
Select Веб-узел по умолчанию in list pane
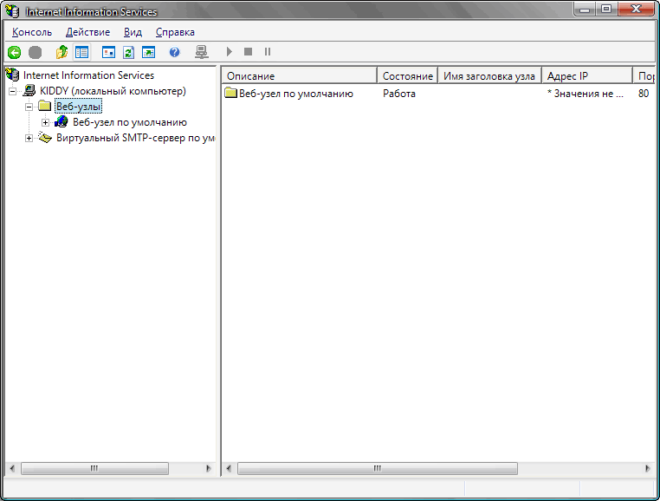click(296, 94)
